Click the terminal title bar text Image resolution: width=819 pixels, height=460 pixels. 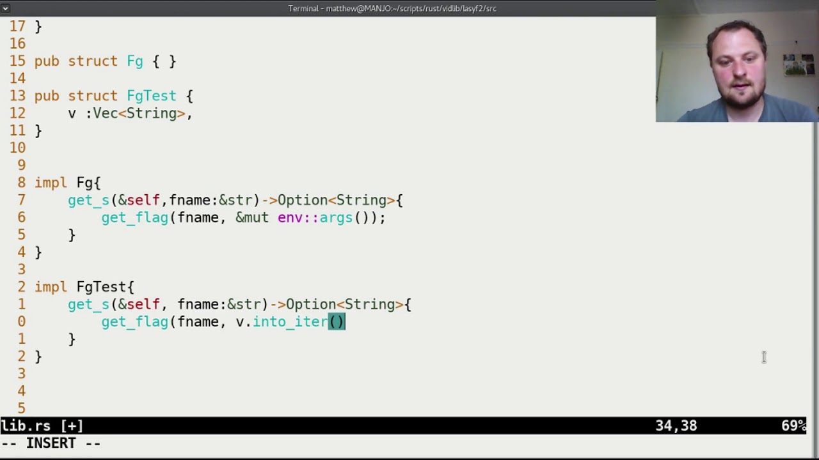tap(392, 8)
